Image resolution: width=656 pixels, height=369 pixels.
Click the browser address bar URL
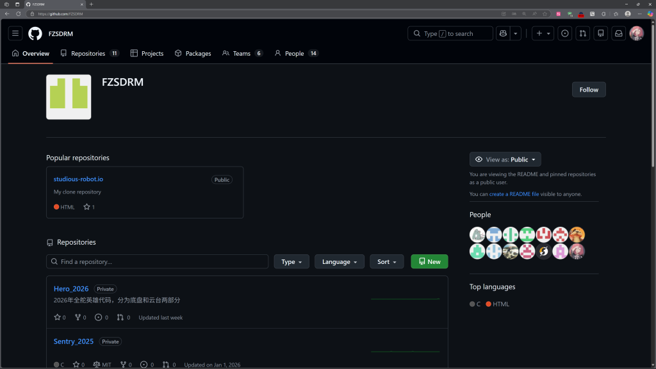pyautogui.click(x=60, y=14)
